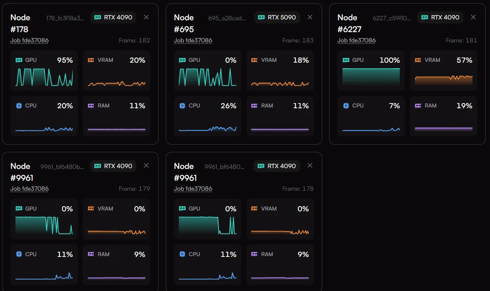
Task: Close the Node #9961 card showing Frame 178
Action: (310, 165)
